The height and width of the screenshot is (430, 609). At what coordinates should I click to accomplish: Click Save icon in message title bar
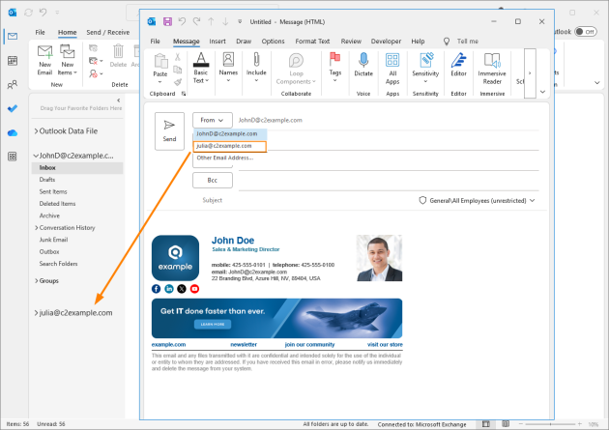167,21
